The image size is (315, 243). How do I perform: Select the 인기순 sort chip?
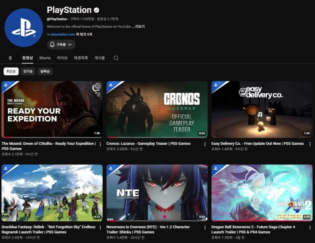point(28,71)
